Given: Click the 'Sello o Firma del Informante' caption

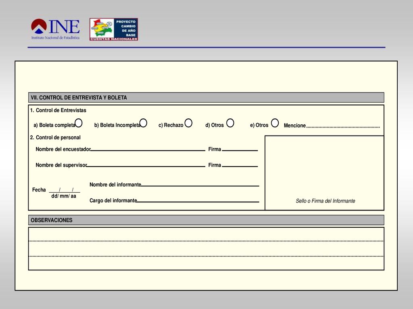Looking at the screenshot, I should [x=325, y=201].
